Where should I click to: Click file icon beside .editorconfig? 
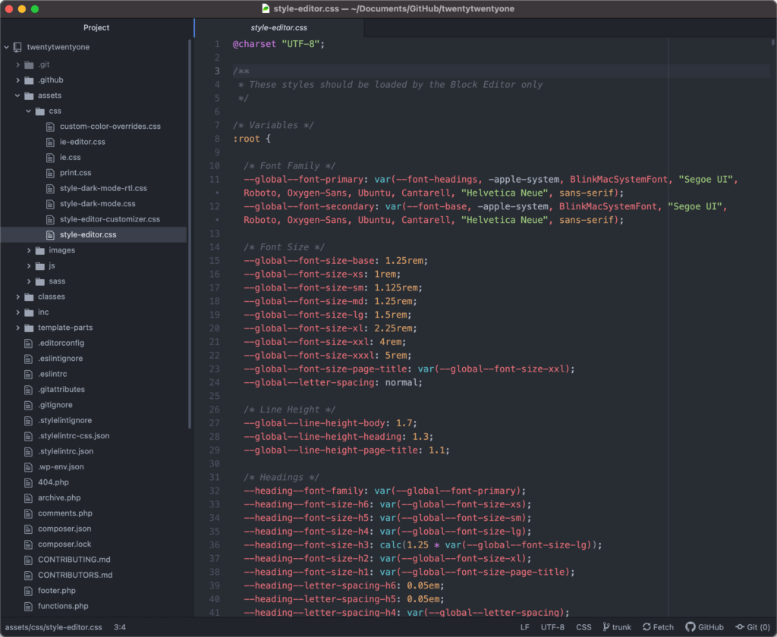(28, 344)
